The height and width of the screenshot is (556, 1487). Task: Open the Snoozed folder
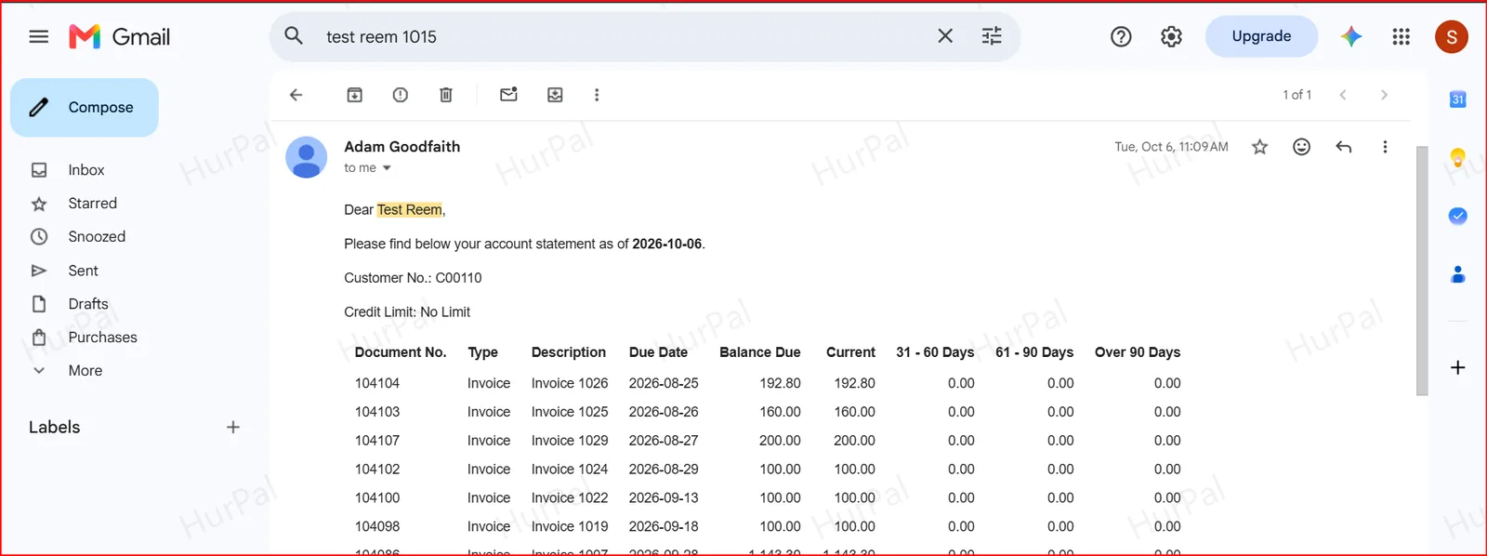coord(97,237)
